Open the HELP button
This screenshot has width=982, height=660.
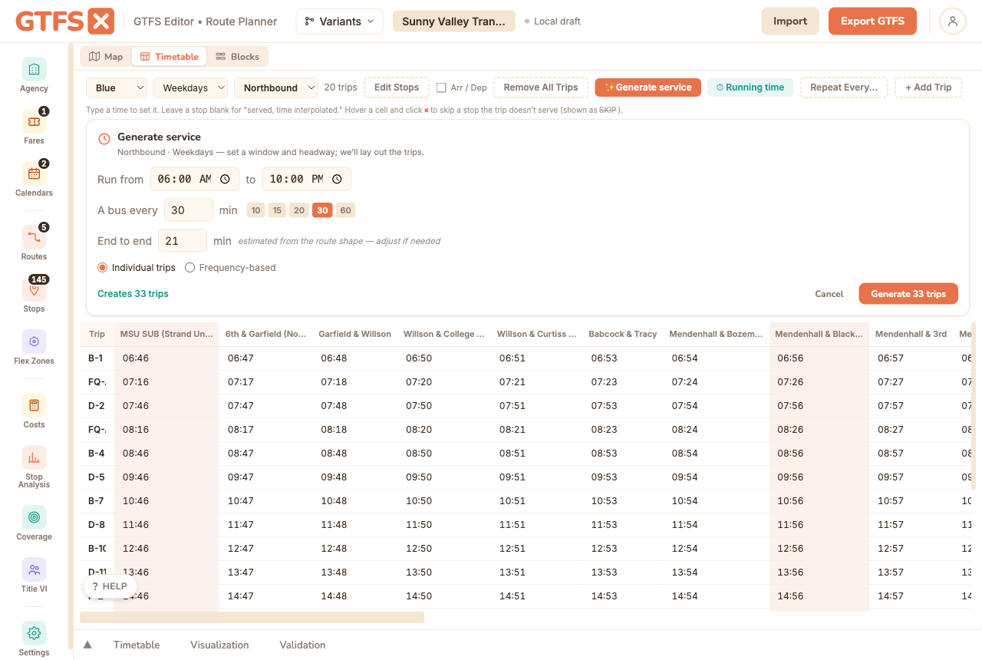tap(110, 586)
